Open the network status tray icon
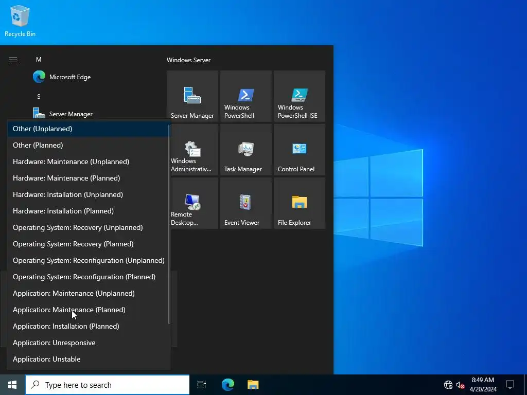Image resolution: width=527 pixels, height=395 pixels. [448, 385]
